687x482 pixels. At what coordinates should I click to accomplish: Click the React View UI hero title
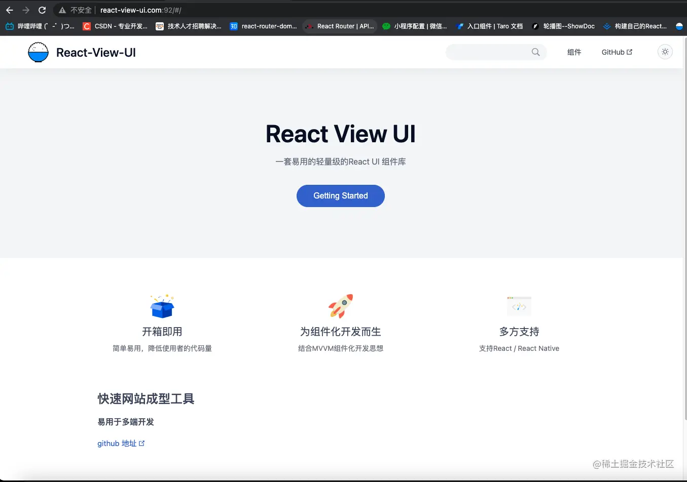(x=341, y=134)
